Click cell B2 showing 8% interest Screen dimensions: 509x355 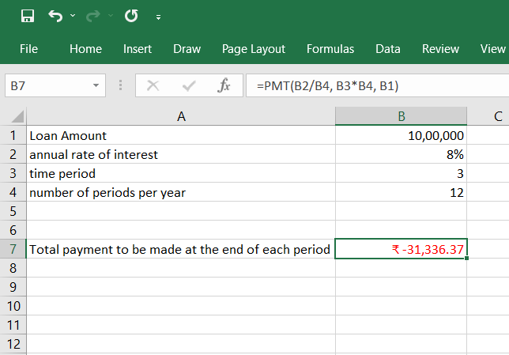[x=401, y=155]
